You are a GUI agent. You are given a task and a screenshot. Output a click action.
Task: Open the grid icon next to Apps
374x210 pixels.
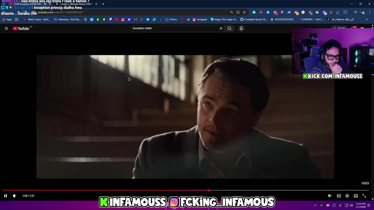pos(17,20)
